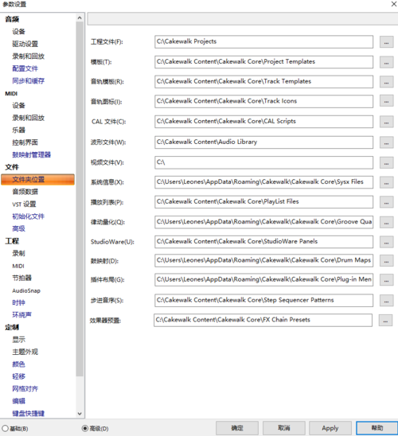Screen dimensions: 398x436
Task: Click the 工程文件 path field
Action: click(263, 41)
